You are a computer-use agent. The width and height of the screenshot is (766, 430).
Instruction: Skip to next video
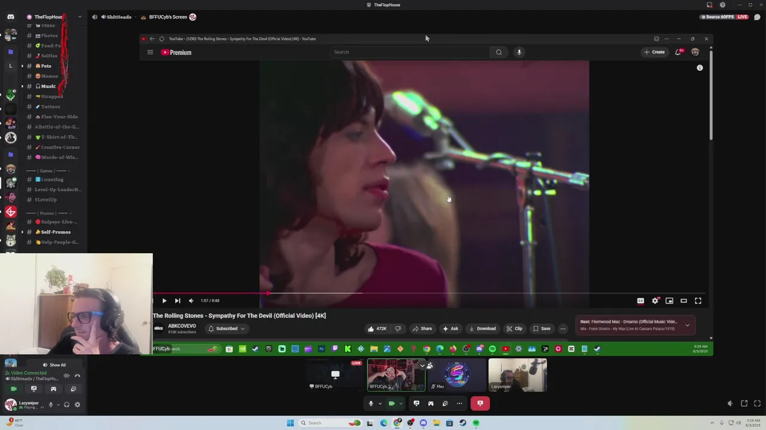pos(177,301)
